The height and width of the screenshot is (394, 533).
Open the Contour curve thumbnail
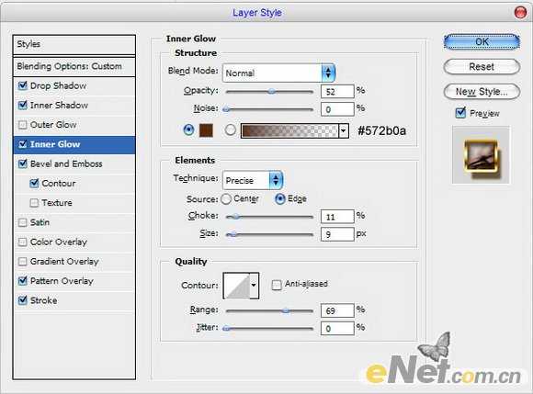(x=236, y=286)
